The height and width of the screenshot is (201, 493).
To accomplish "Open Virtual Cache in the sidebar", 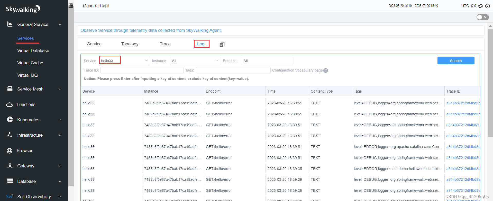I will tap(30, 63).
